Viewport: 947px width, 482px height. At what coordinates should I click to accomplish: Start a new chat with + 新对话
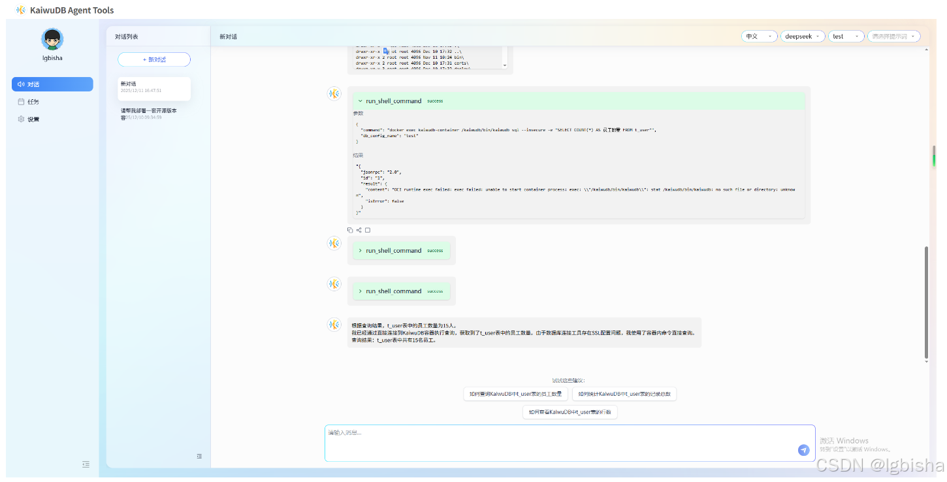pos(154,59)
